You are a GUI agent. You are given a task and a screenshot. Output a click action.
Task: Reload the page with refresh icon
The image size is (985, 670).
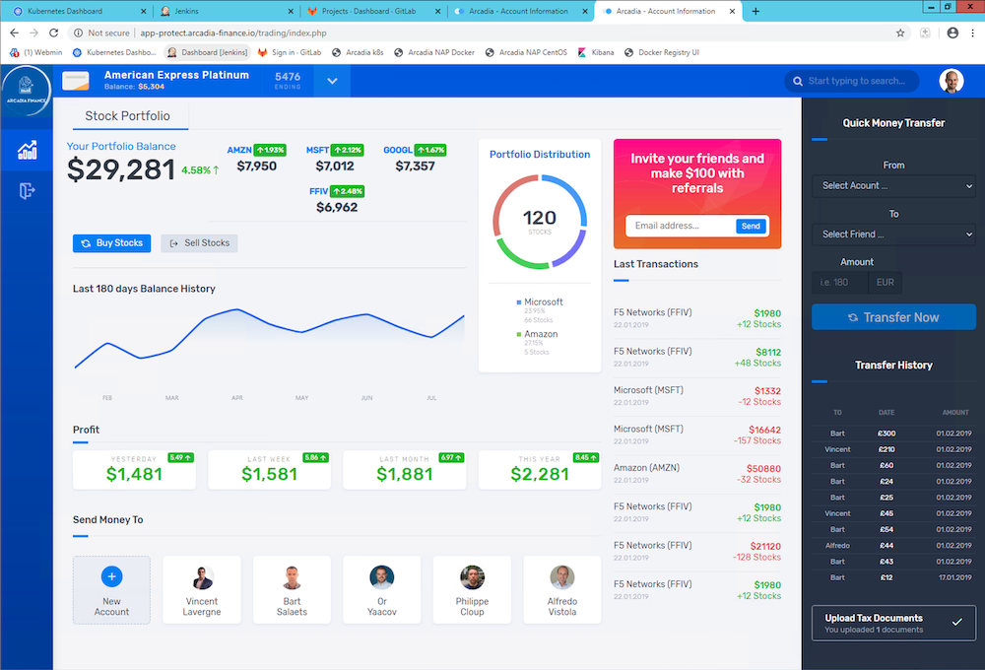pyautogui.click(x=54, y=33)
